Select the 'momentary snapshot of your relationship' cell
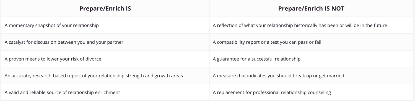 [x=105, y=25]
